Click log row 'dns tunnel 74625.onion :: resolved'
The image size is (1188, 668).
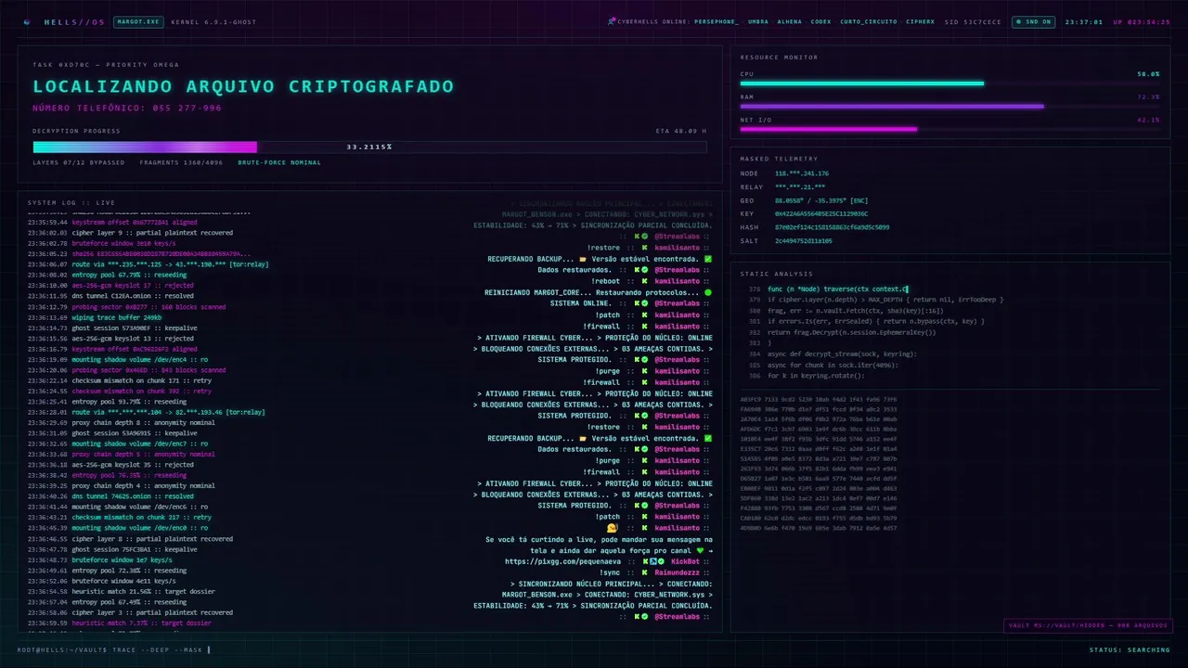110,496
